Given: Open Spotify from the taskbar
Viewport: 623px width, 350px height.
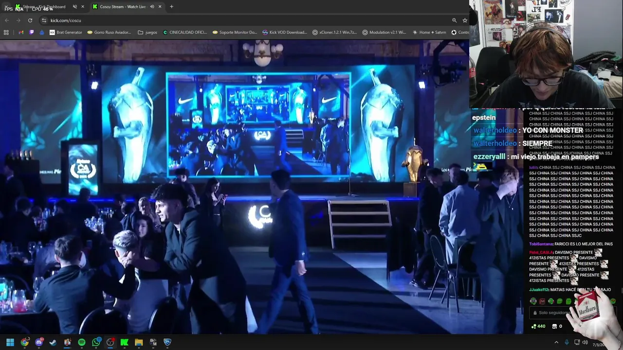Looking at the screenshot, I should [x=82, y=342].
